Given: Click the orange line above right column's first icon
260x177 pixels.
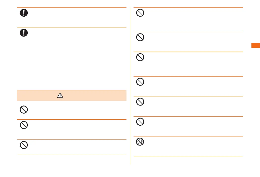Looking at the screenshot, I should tap(188, 7).
